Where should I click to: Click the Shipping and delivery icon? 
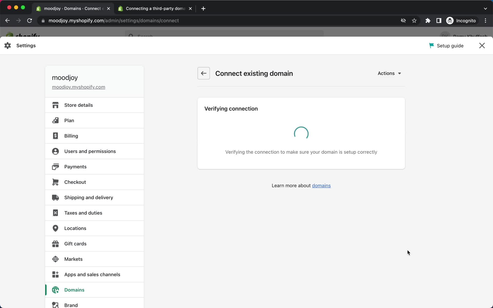(x=56, y=197)
